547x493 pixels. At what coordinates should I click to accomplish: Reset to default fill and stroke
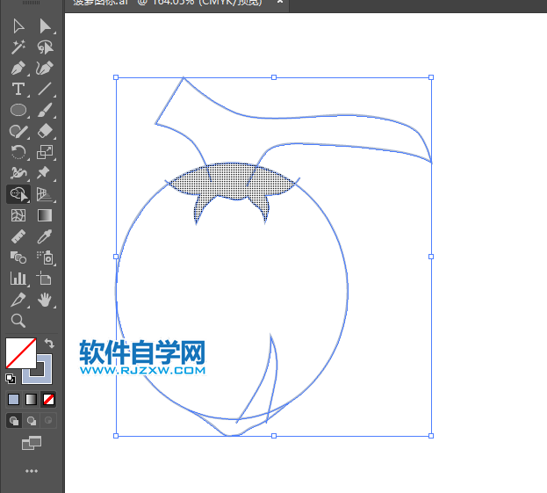[x=11, y=379]
